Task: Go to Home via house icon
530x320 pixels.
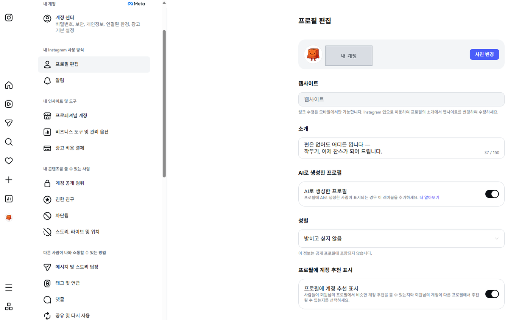Action: tap(9, 85)
